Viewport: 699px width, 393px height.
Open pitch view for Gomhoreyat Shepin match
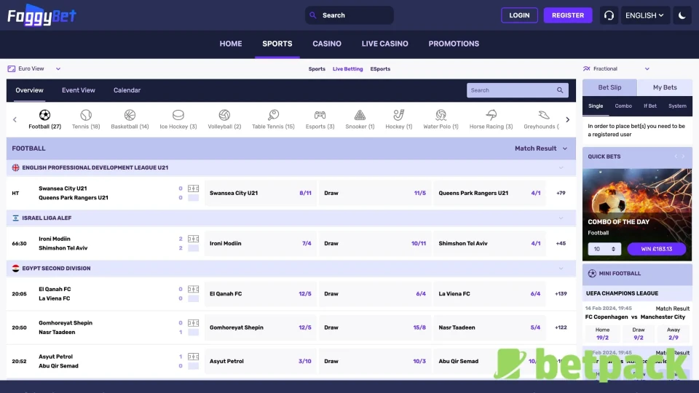(x=193, y=322)
